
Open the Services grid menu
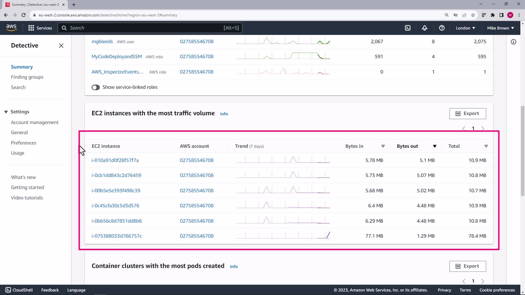40,28
